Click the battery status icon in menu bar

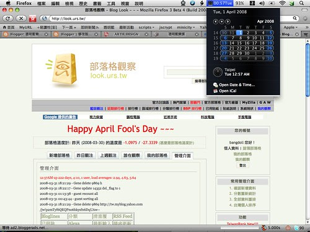point(272,3)
